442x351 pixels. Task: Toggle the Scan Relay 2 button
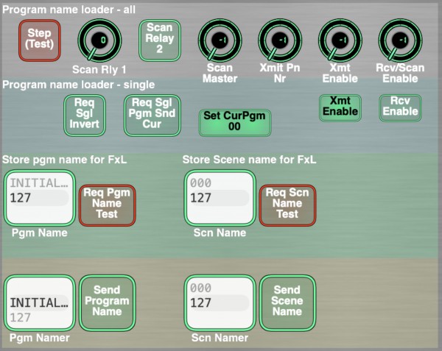pyautogui.click(x=160, y=40)
